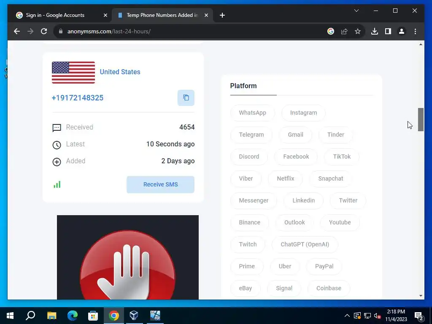Select the PayPal platform tag

[x=324, y=266]
